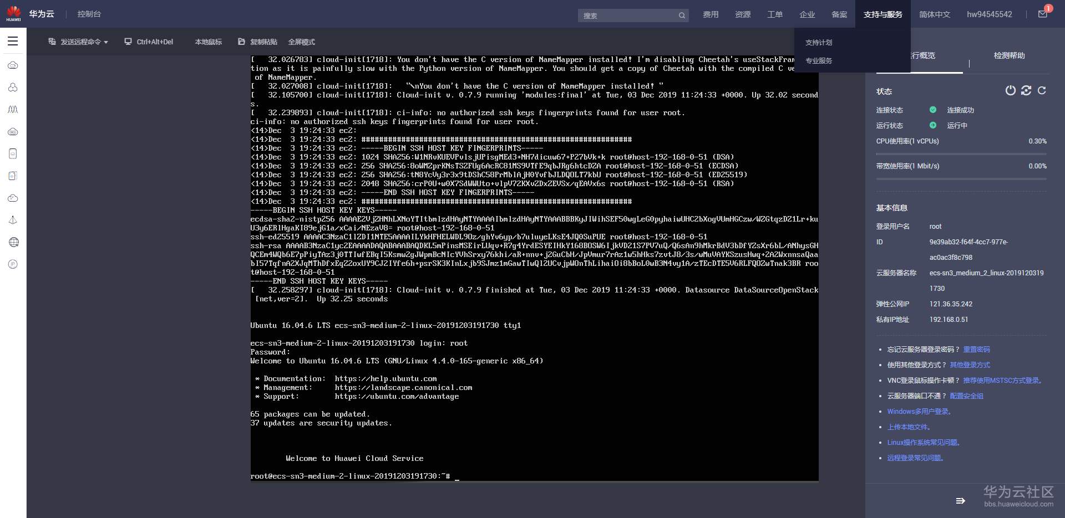This screenshot has height=518, width=1065.
Task: Enable 全屏模式 full screen mode
Action: 301,42
